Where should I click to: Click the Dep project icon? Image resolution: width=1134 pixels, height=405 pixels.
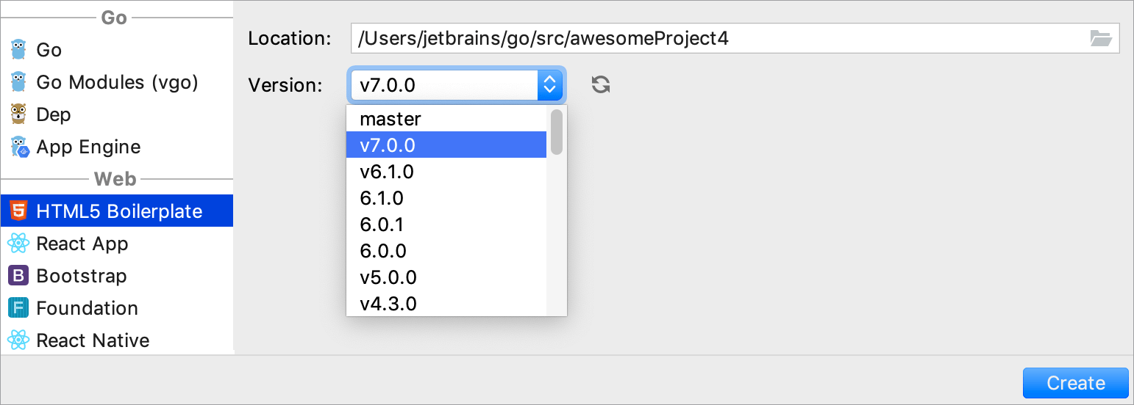[18, 114]
